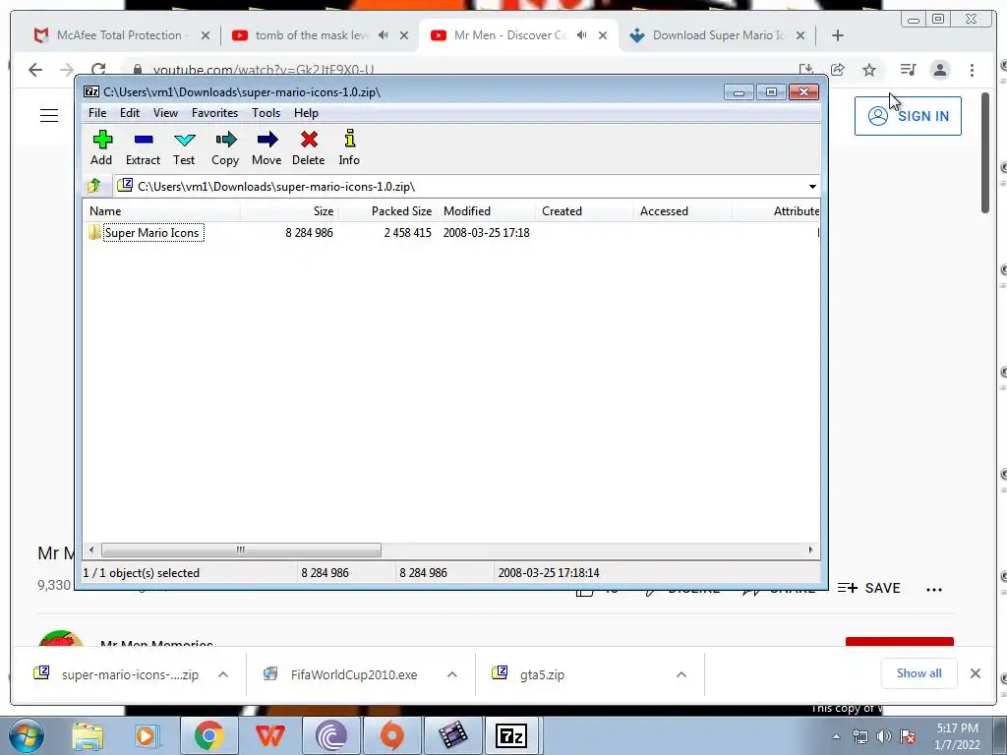Open downloaded gta5.zip file
The width and height of the screenshot is (1007, 755).
[x=542, y=674]
